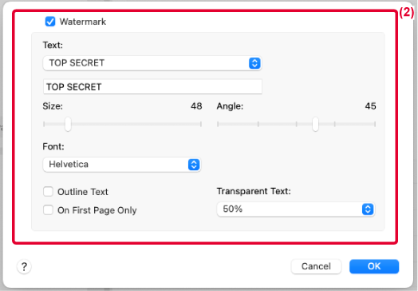Viewport: 418px width, 291px height.
Task: Open the Helvetica font dropdown
Action: coord(122,165)
